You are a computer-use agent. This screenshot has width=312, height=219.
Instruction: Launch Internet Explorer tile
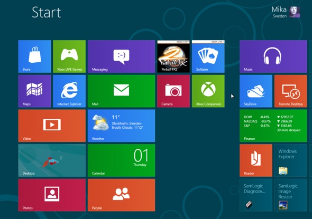69,91
